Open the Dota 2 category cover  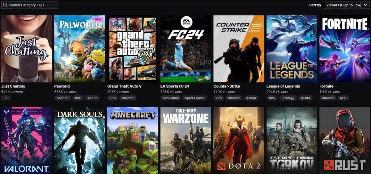(x=239, y=140)
